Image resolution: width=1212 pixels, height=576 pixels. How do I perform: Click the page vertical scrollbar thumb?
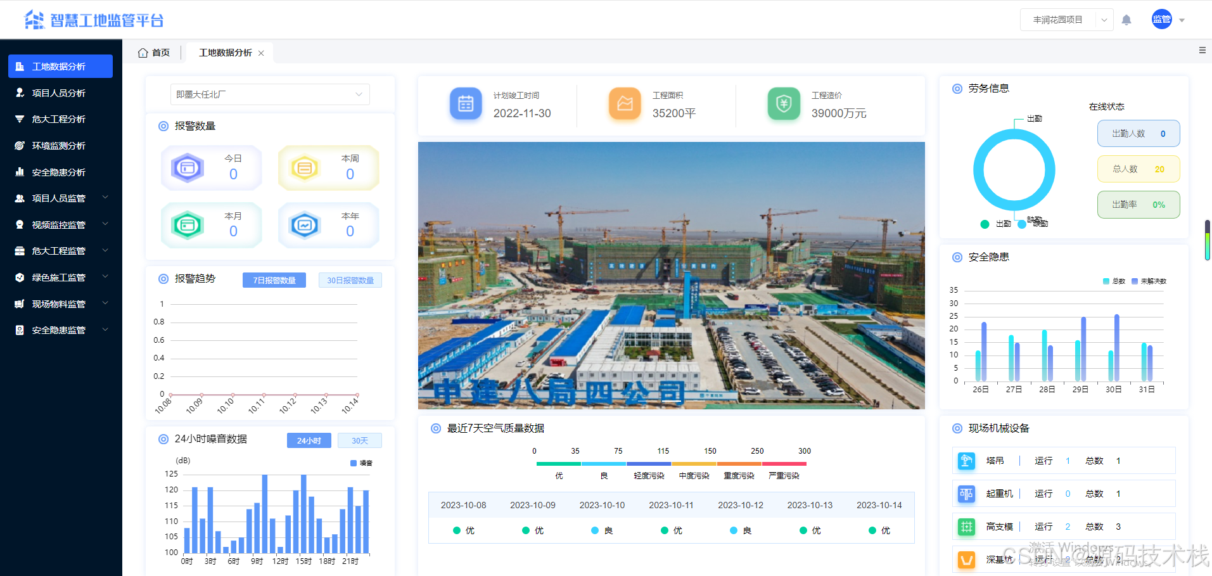pos(1208,240)
